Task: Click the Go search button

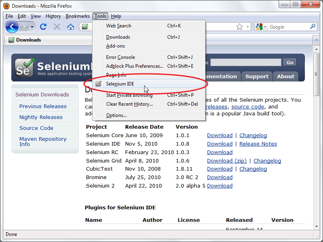Action: click(x=290, y=63)
